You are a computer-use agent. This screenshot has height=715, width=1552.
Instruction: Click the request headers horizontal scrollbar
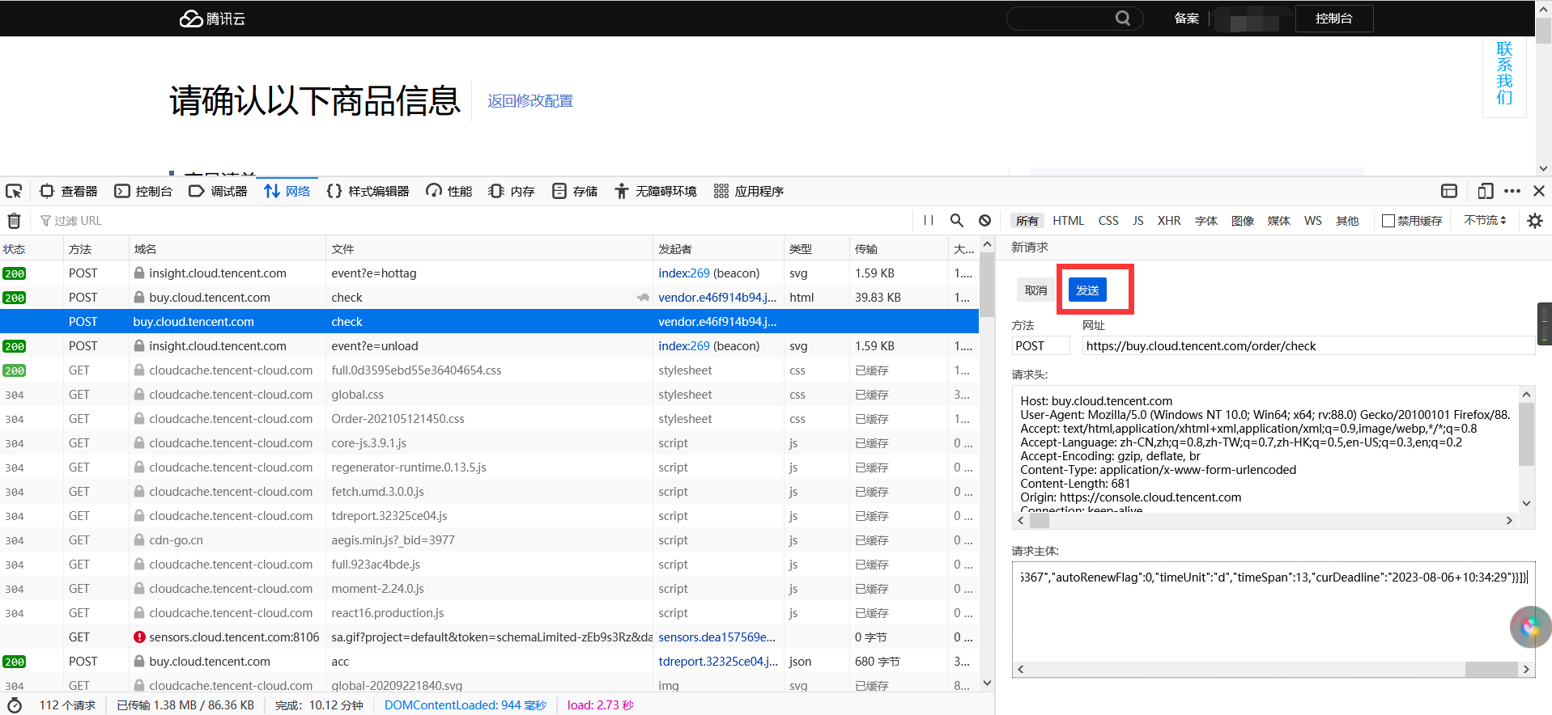1265,521
